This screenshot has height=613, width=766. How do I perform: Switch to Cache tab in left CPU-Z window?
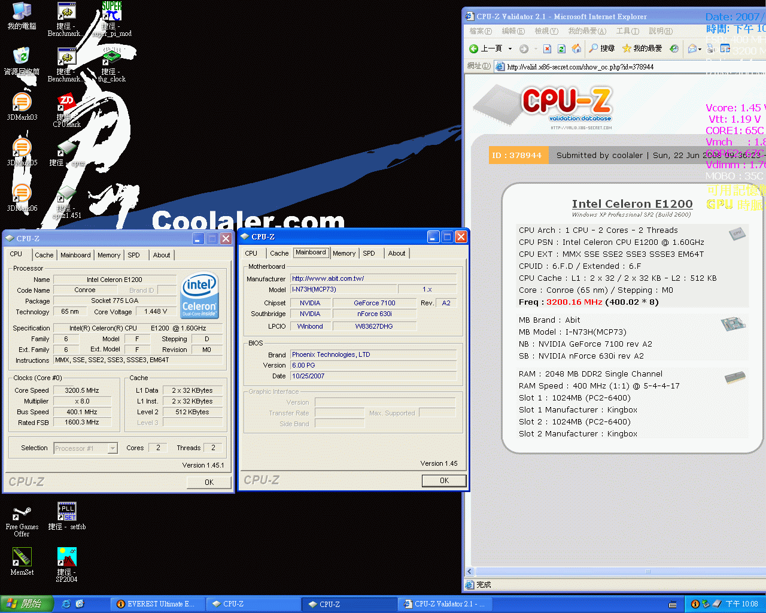click(44, 255)
